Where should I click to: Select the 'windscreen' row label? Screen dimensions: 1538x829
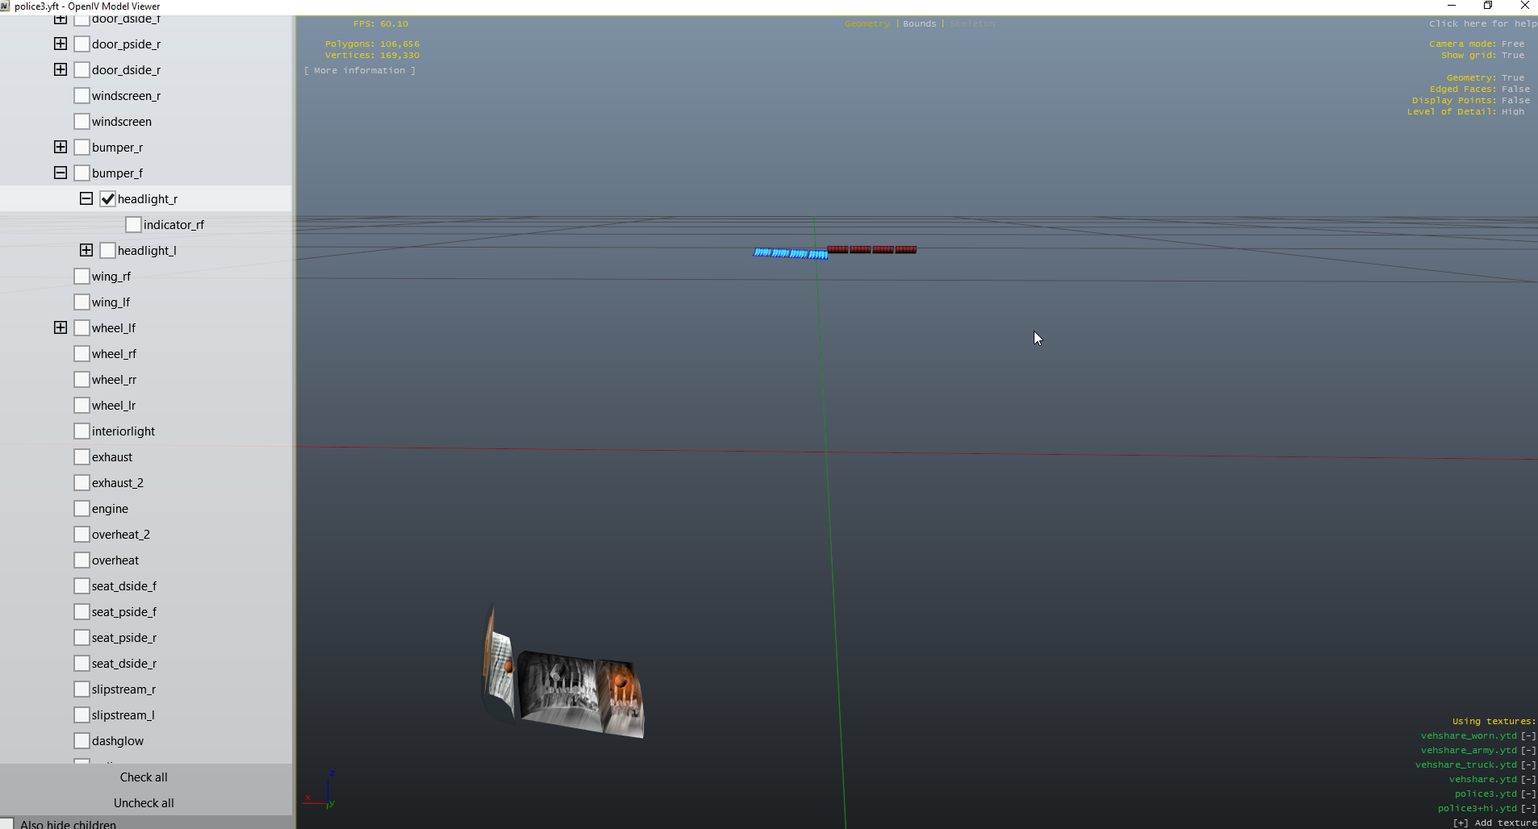point(122,122)
